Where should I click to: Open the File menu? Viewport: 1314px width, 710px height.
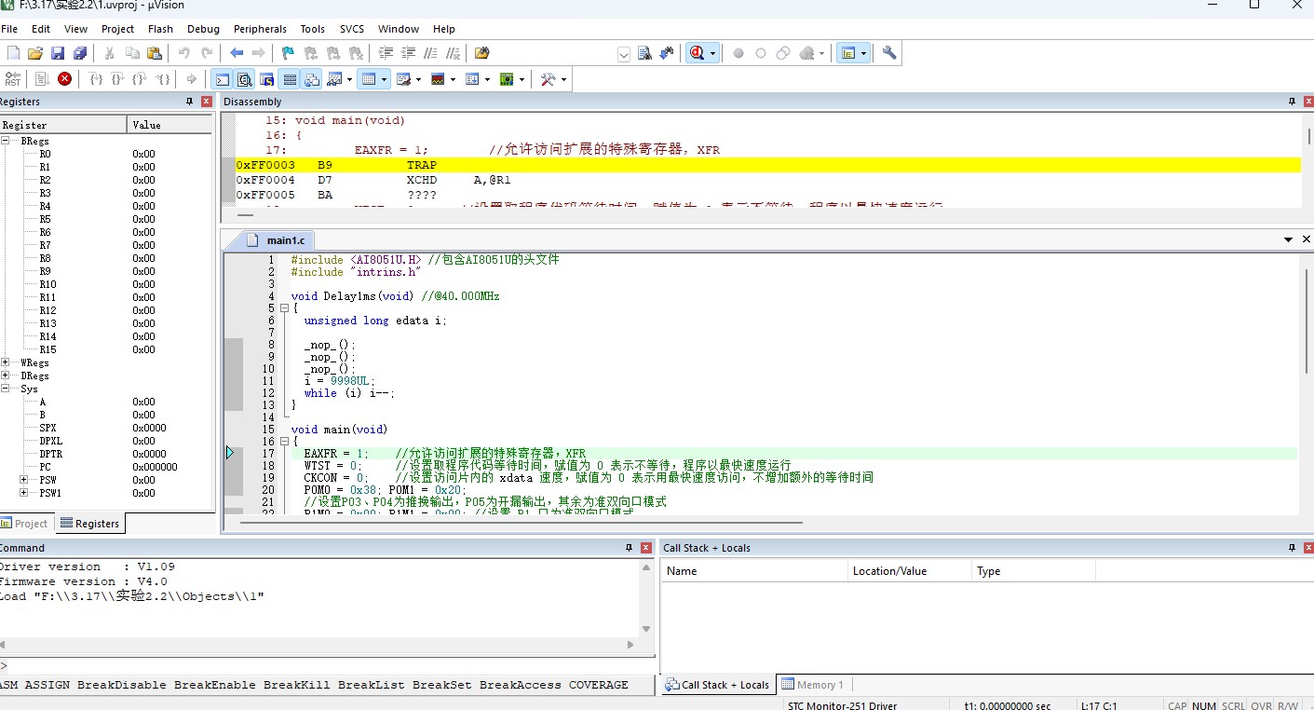9,29
